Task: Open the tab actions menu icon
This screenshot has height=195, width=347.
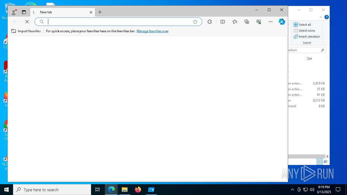Action: [24, 12]
